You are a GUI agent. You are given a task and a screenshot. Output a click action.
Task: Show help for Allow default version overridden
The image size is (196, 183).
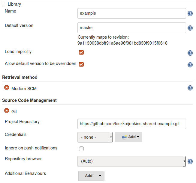pyautogui.click(x=190, y=65)
